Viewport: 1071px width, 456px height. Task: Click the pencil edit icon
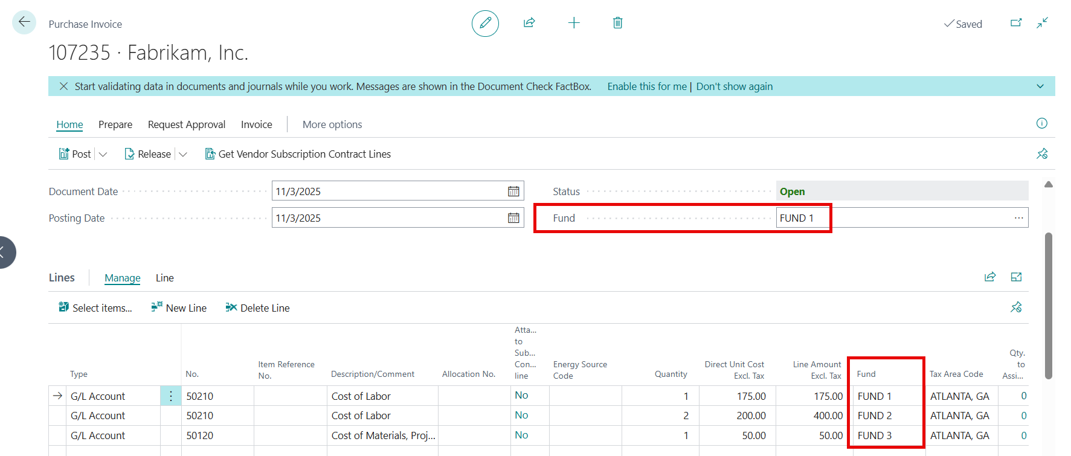click(485, 24)
